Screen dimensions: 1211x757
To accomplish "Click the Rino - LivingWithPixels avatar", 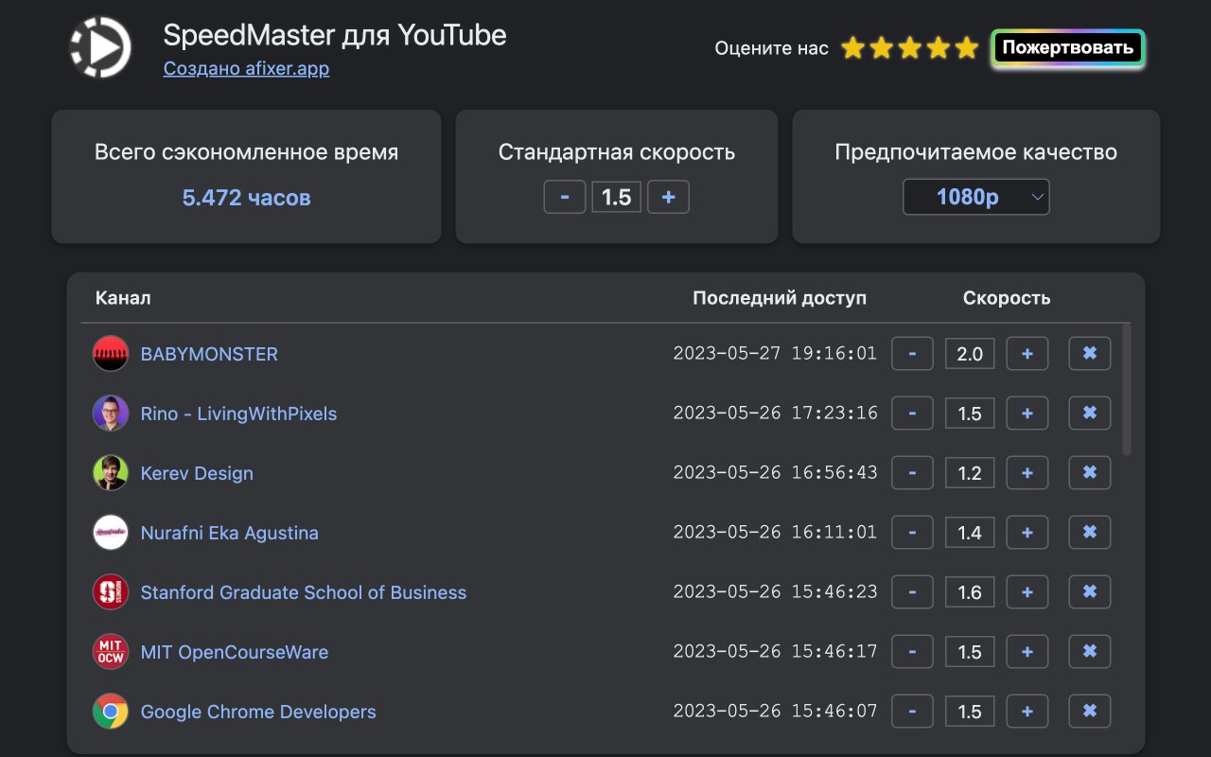I will click(111, 414).
